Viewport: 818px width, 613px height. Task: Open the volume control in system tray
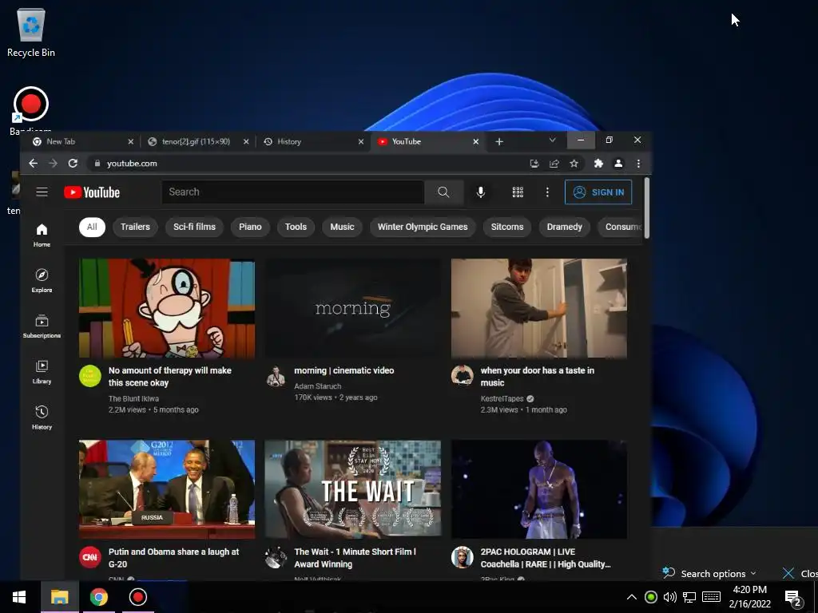[x=670, y=597]
